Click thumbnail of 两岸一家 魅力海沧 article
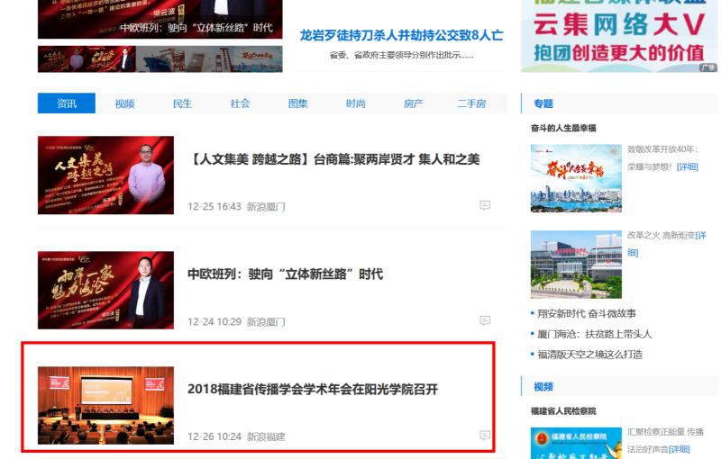 point(105,290)
